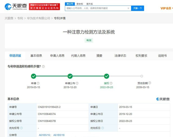Click help icon next to 申请公布 step
173x137 pixels.
tap(77, 83)
